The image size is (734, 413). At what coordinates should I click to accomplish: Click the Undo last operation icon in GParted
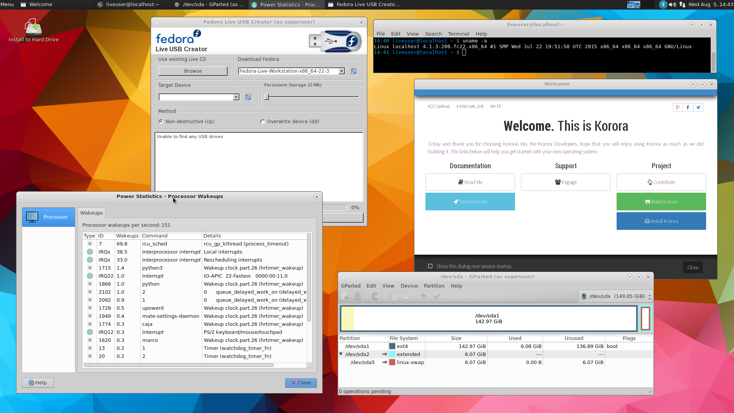424,296
